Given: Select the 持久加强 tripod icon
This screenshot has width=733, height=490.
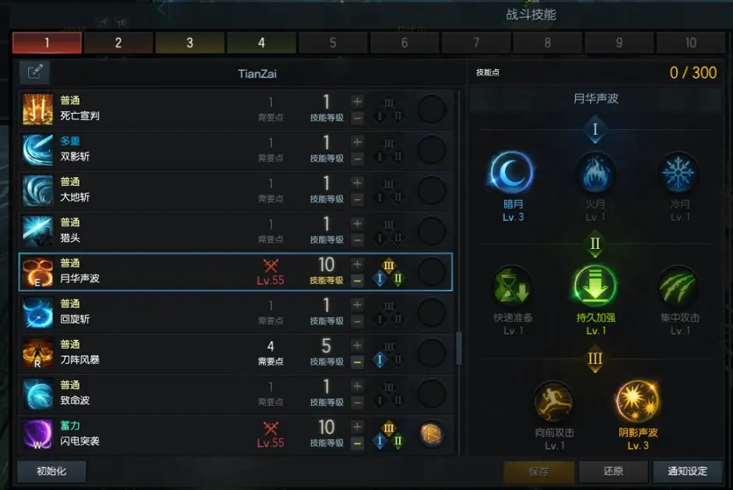Looking at the screenshot, I should tap(594, 286).
